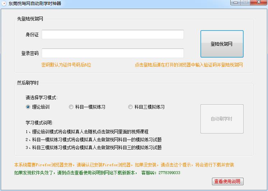This screenshot has height=191, width=268.
Task: Click the green software-expired notice text
Action: coord(75,173)
